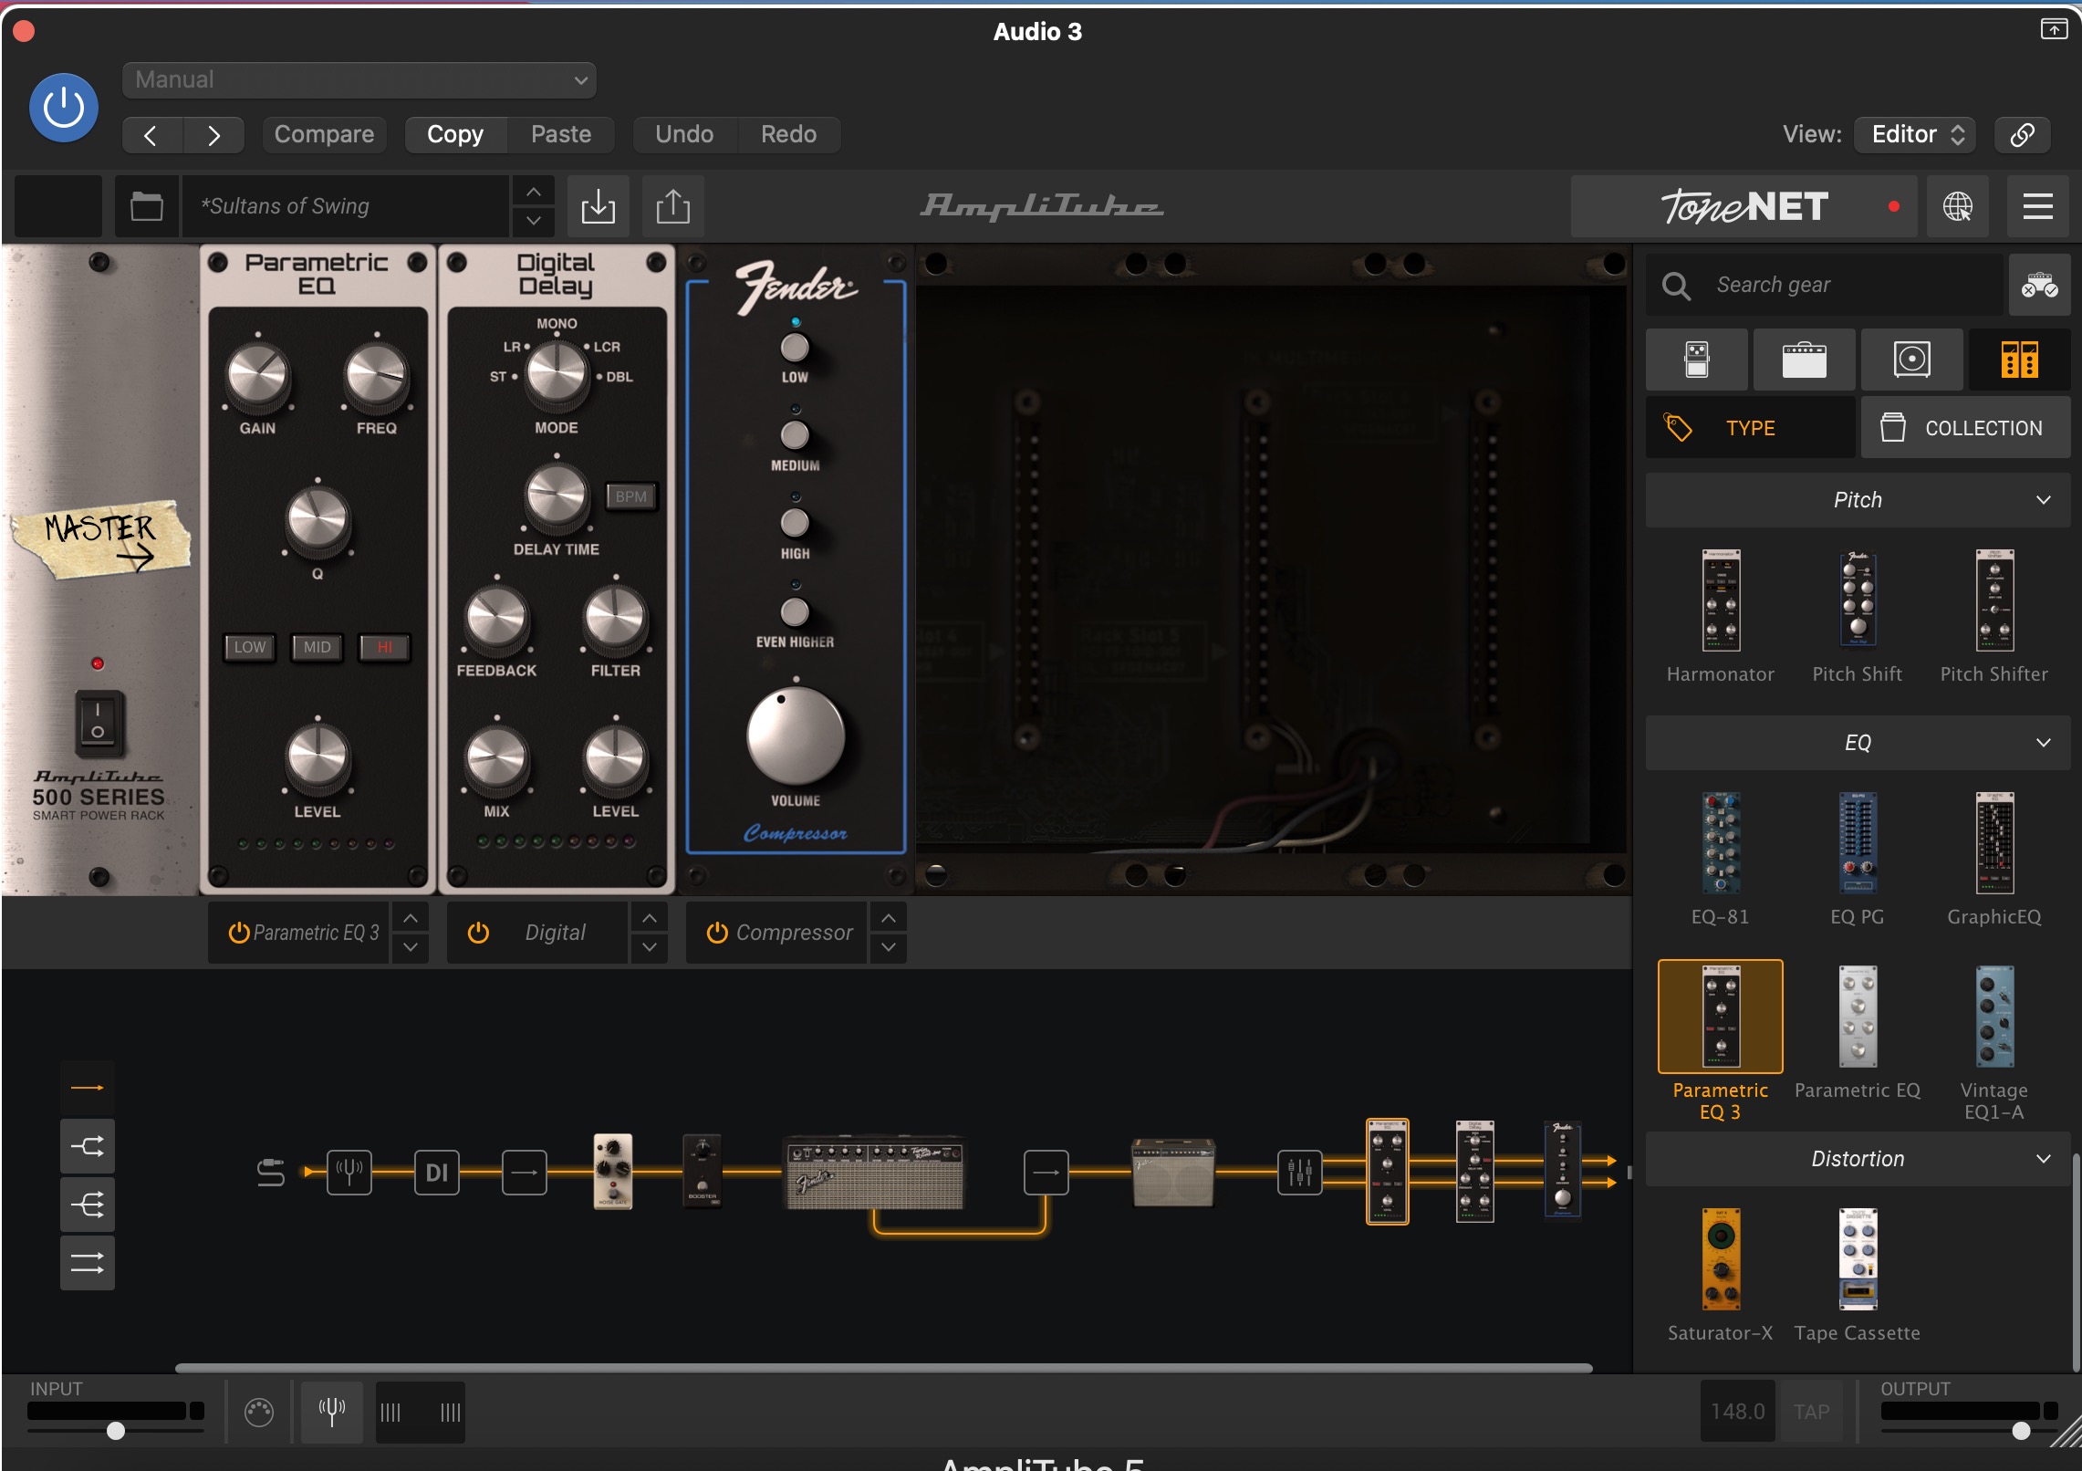Toggle BPM sync on Digital Delay
The image size is (2082, 1471).
pyautogui.click(x=630, y=496)
